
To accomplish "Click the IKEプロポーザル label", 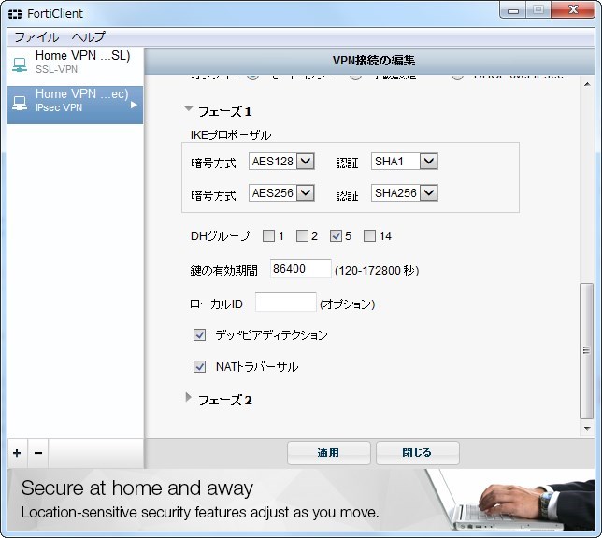I will [x=231, y=135].
